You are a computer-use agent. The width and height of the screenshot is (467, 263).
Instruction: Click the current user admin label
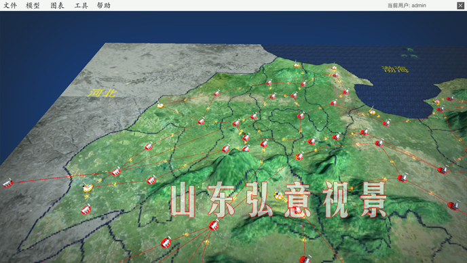(x=407, y=5)
